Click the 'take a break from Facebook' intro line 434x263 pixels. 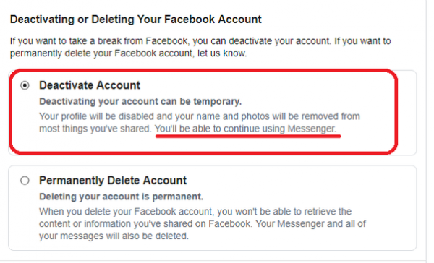(x=200, y=41)
